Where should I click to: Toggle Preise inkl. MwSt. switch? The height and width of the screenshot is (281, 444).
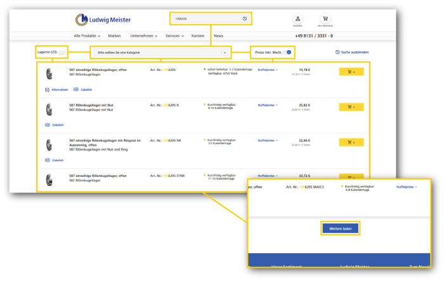coord(288,52)
